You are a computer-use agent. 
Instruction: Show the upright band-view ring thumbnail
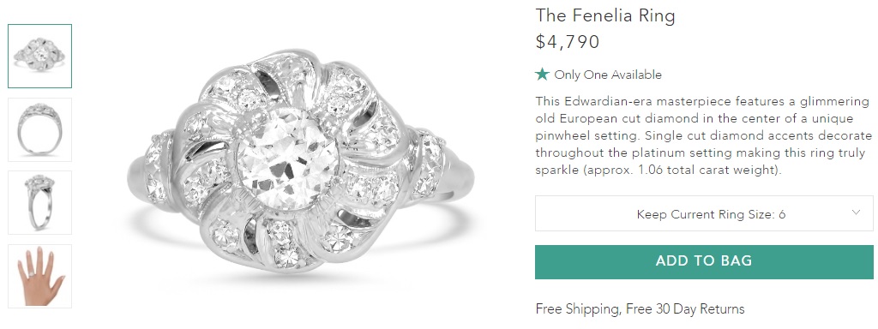(x=39, y=130)
